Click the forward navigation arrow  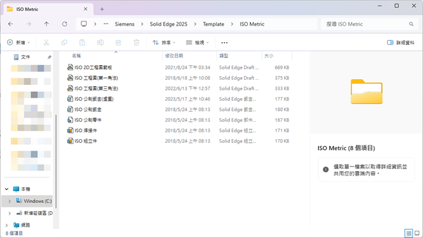(28, 24)
